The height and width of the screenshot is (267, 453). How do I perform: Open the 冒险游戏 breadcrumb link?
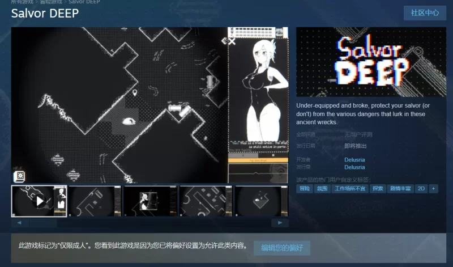pyautogui.click(x=51, y=2)
